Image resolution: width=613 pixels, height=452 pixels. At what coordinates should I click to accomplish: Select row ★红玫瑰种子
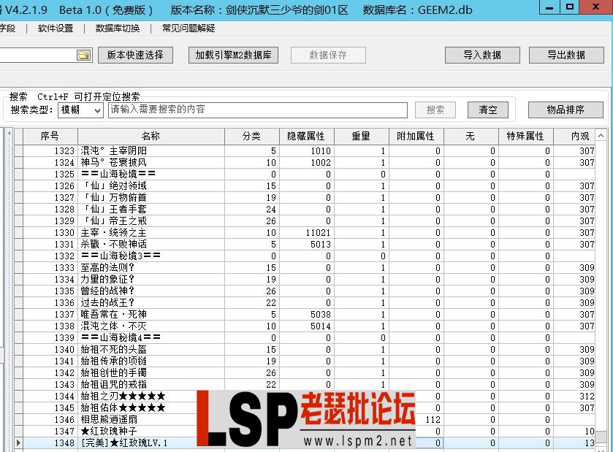tap(305, 432)
